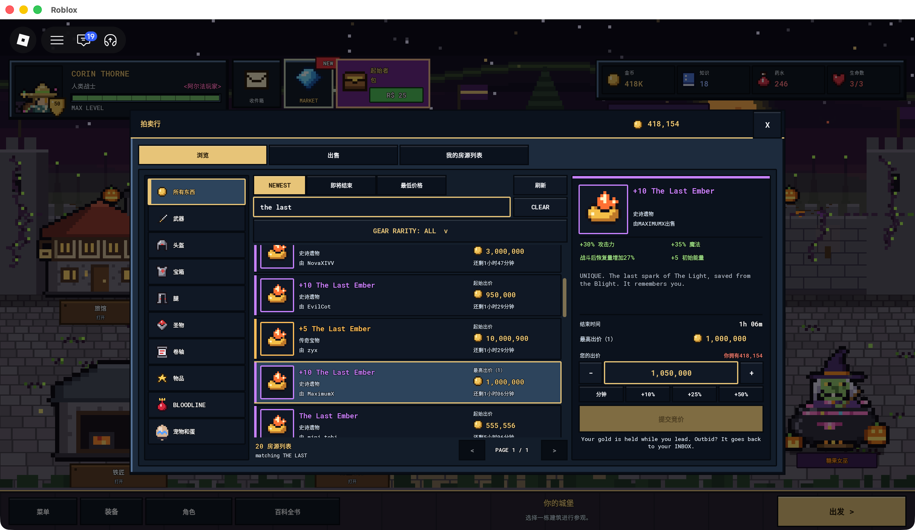Close the auction house with X
Viewport: 915px width, 530px height.
click(767, 125)
